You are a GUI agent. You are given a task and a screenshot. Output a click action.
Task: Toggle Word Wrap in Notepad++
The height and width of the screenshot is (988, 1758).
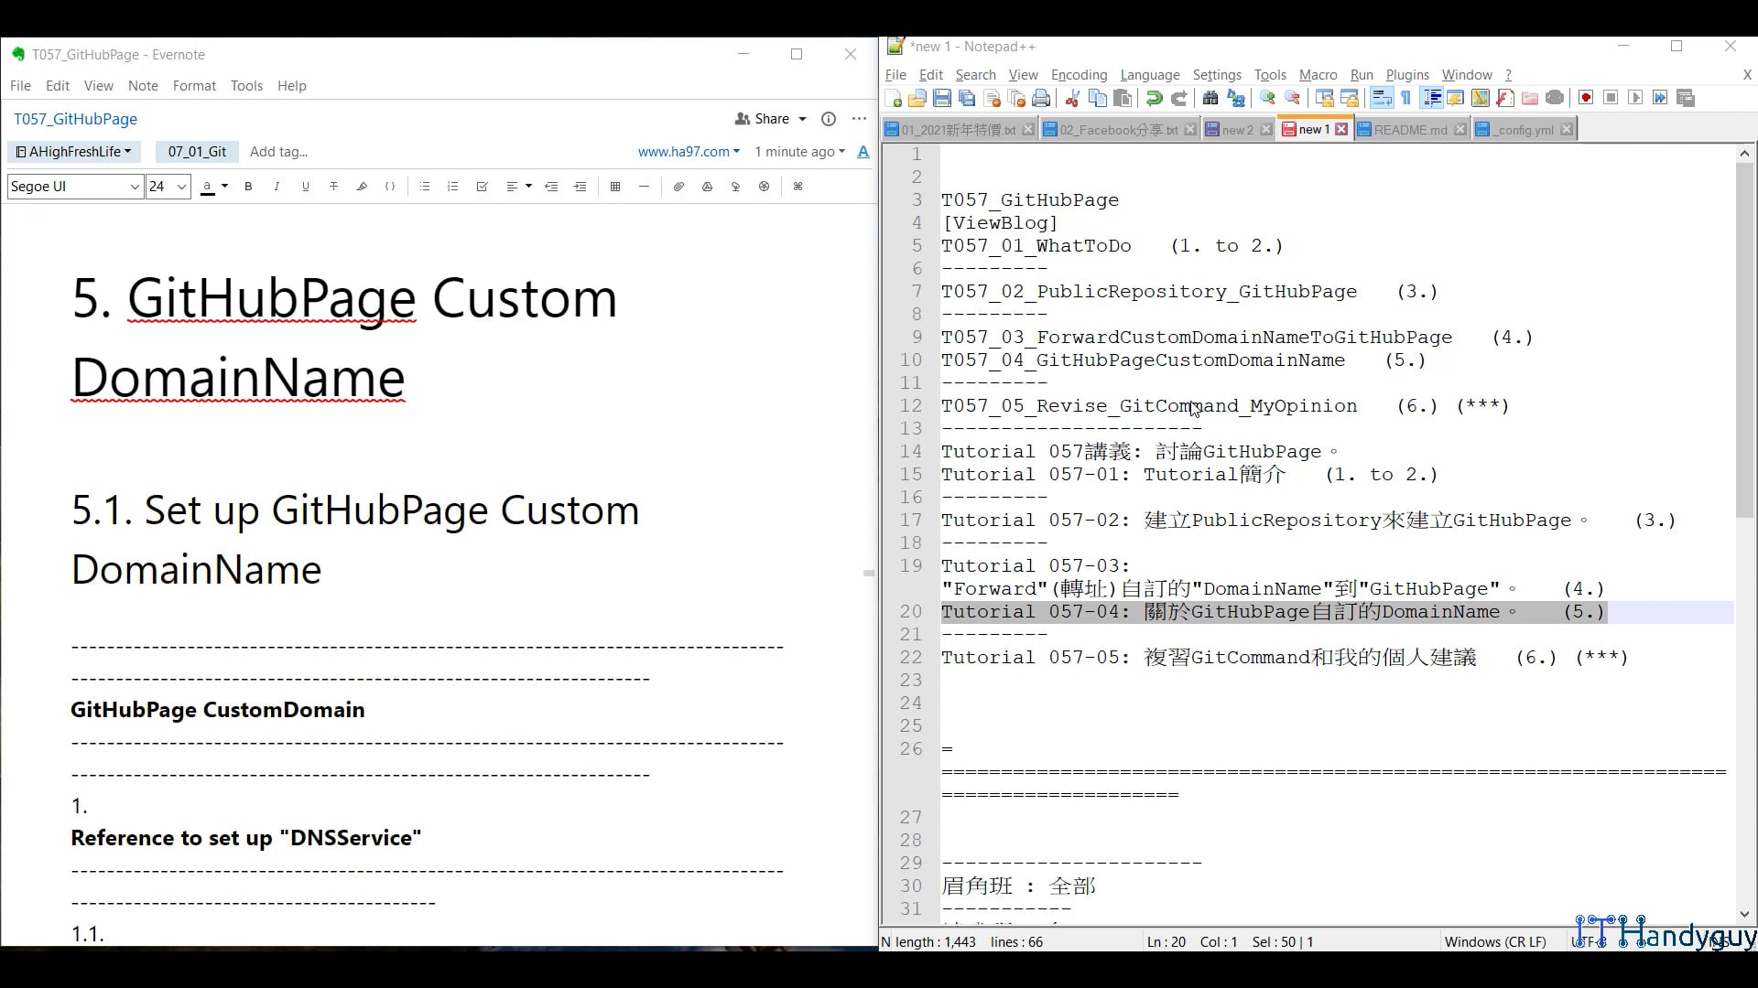1383,98
